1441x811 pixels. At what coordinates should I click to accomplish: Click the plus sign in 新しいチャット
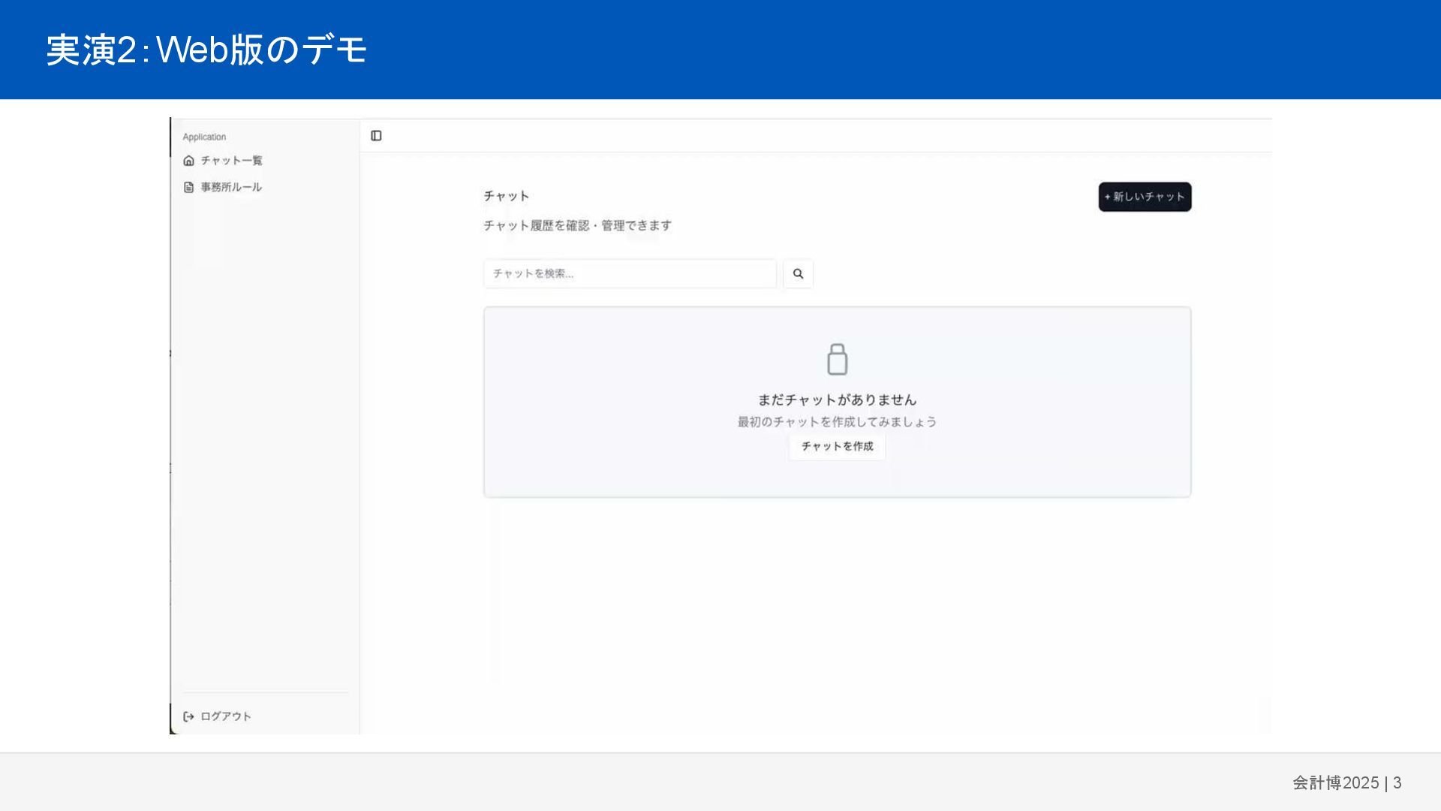click(x=1107, y=197)
